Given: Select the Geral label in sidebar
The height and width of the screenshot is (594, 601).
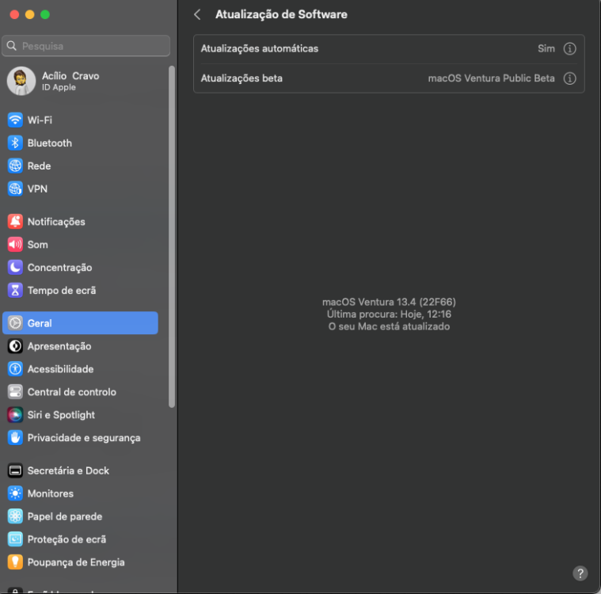Looking at the screenshot, I should coord(40,323).
